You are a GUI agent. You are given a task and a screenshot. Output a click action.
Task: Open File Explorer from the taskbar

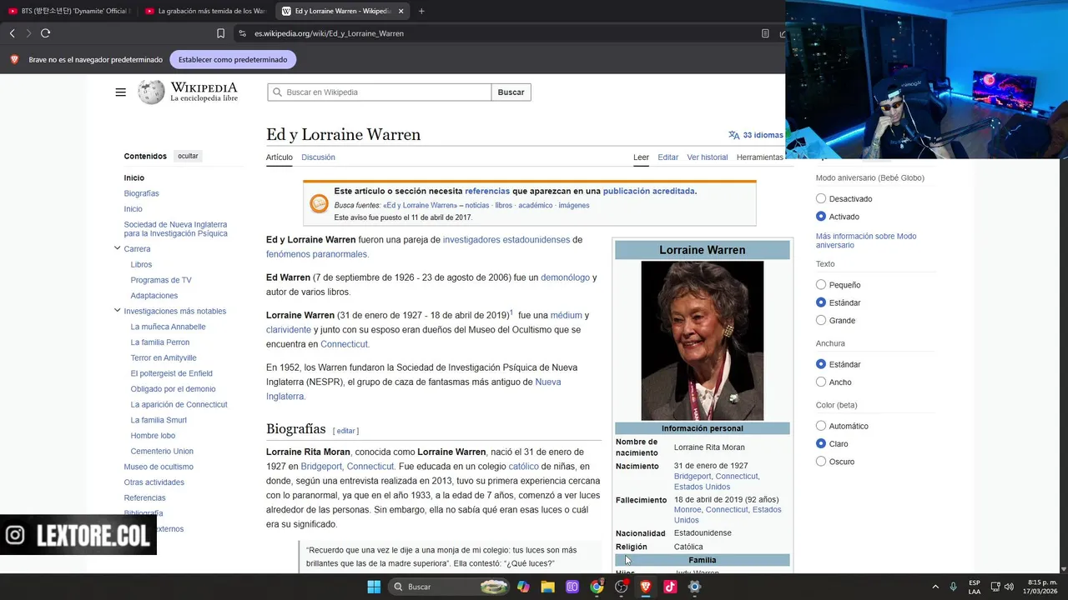547,587
